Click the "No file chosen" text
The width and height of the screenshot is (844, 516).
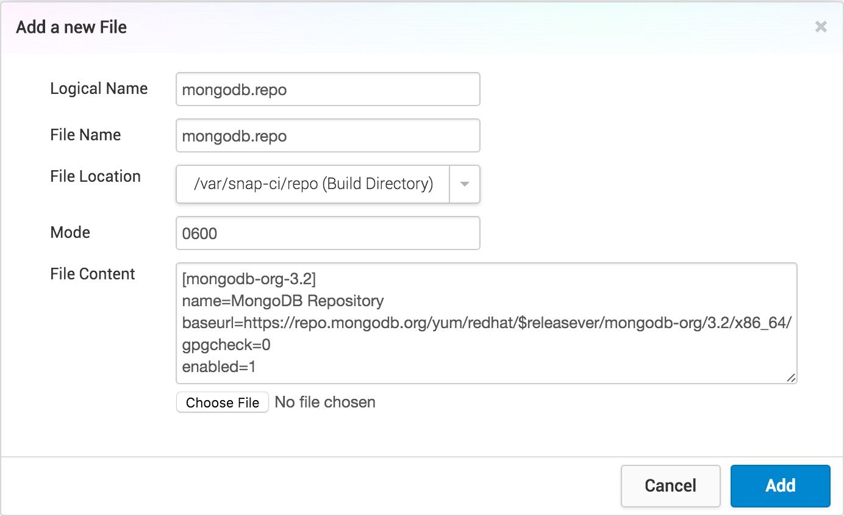click(325, 403)
